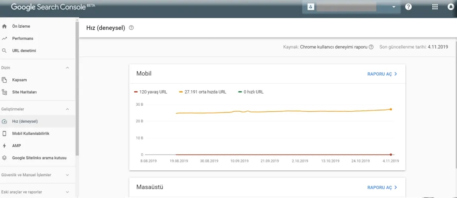Click the Mobil Kullanılabilirlik phone icon
The height and width of the screenshot is (198, 457).
[x=4, y=133]
